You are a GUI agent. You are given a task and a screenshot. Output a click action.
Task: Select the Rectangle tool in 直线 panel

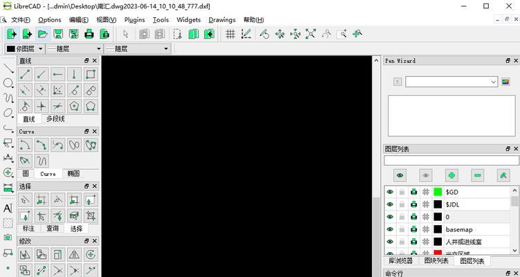pos(91,74)
